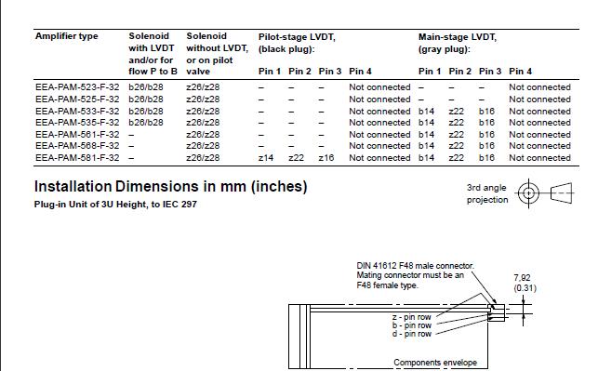Click the b - pin row label

pyautogui.click(x=411, y=325)
